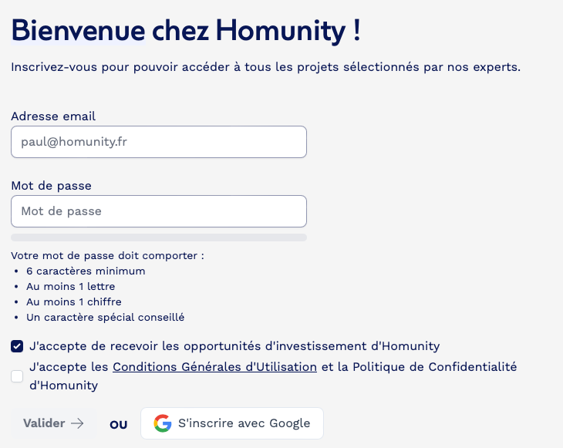Click the Inscrivez-vous subtitle text

[266, 67]
